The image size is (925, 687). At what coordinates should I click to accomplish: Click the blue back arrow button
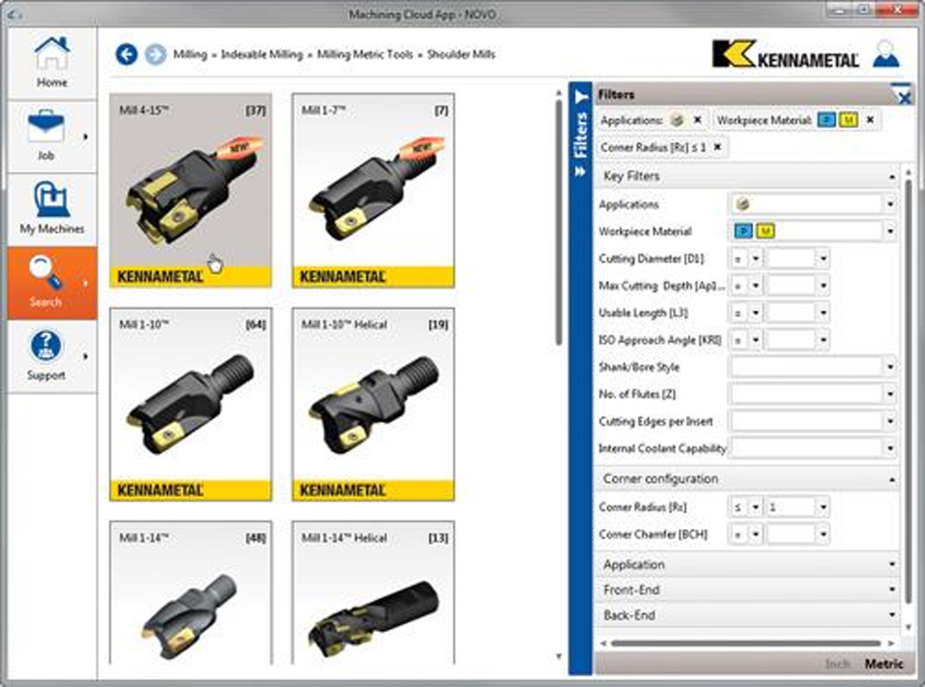[126, 54]
